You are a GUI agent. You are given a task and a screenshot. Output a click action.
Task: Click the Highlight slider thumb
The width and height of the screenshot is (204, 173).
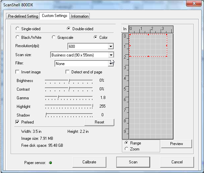tap(92, 106)
